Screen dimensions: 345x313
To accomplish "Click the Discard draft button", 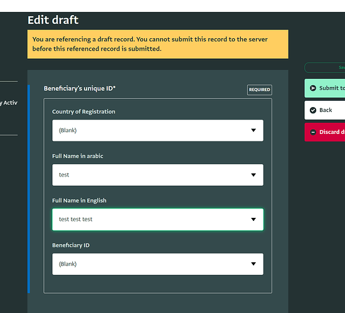I will pyautogui.click(x=325, y=132).
